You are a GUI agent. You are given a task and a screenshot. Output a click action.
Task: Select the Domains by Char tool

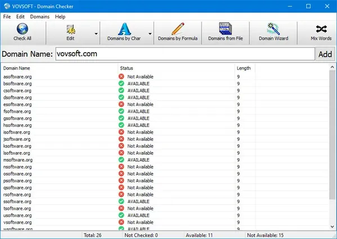[x=124, y=33]
